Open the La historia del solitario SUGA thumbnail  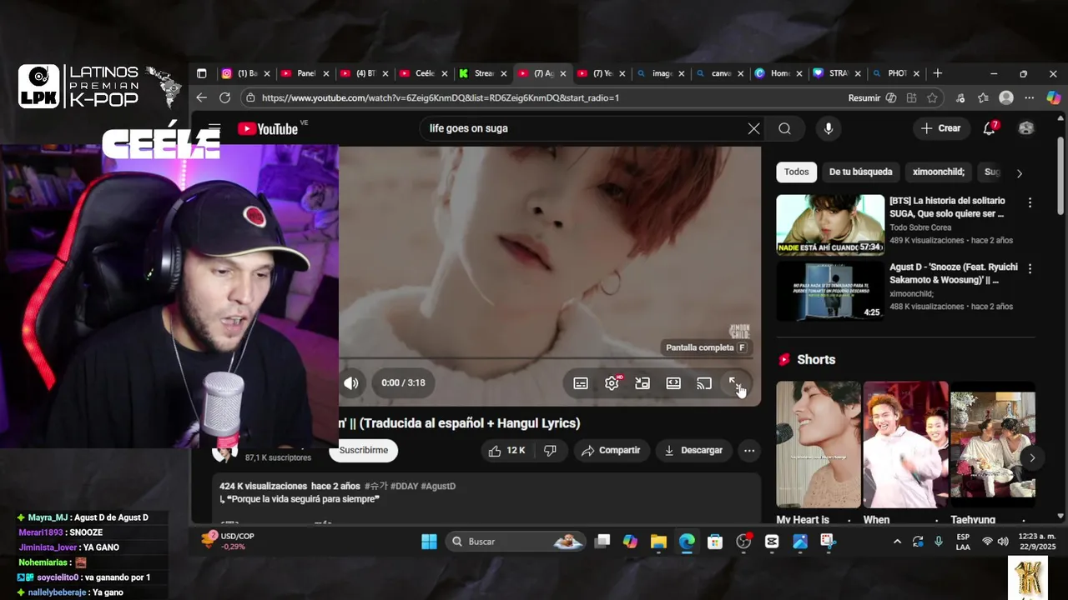point(830,225)
